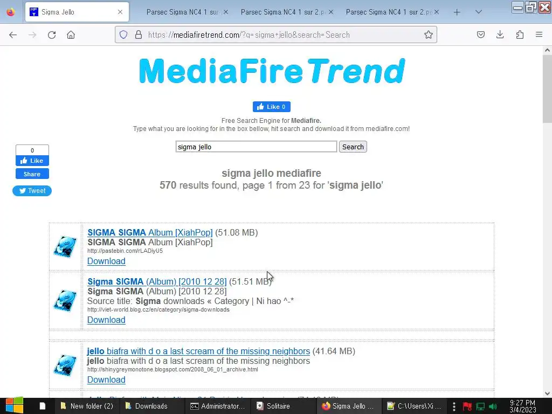Click the tracking protection shield icon
Viewport: 552px width, 414px height.
pyautogui.click(x=123, y=34)
